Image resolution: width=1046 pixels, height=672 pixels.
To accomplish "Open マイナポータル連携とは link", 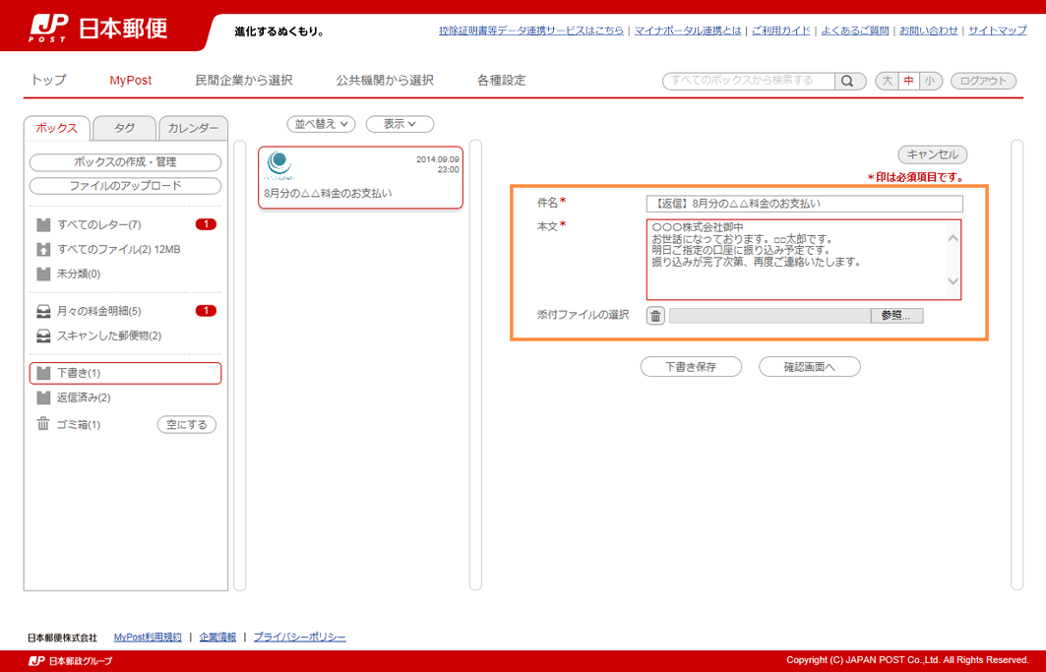I will 688,31.
